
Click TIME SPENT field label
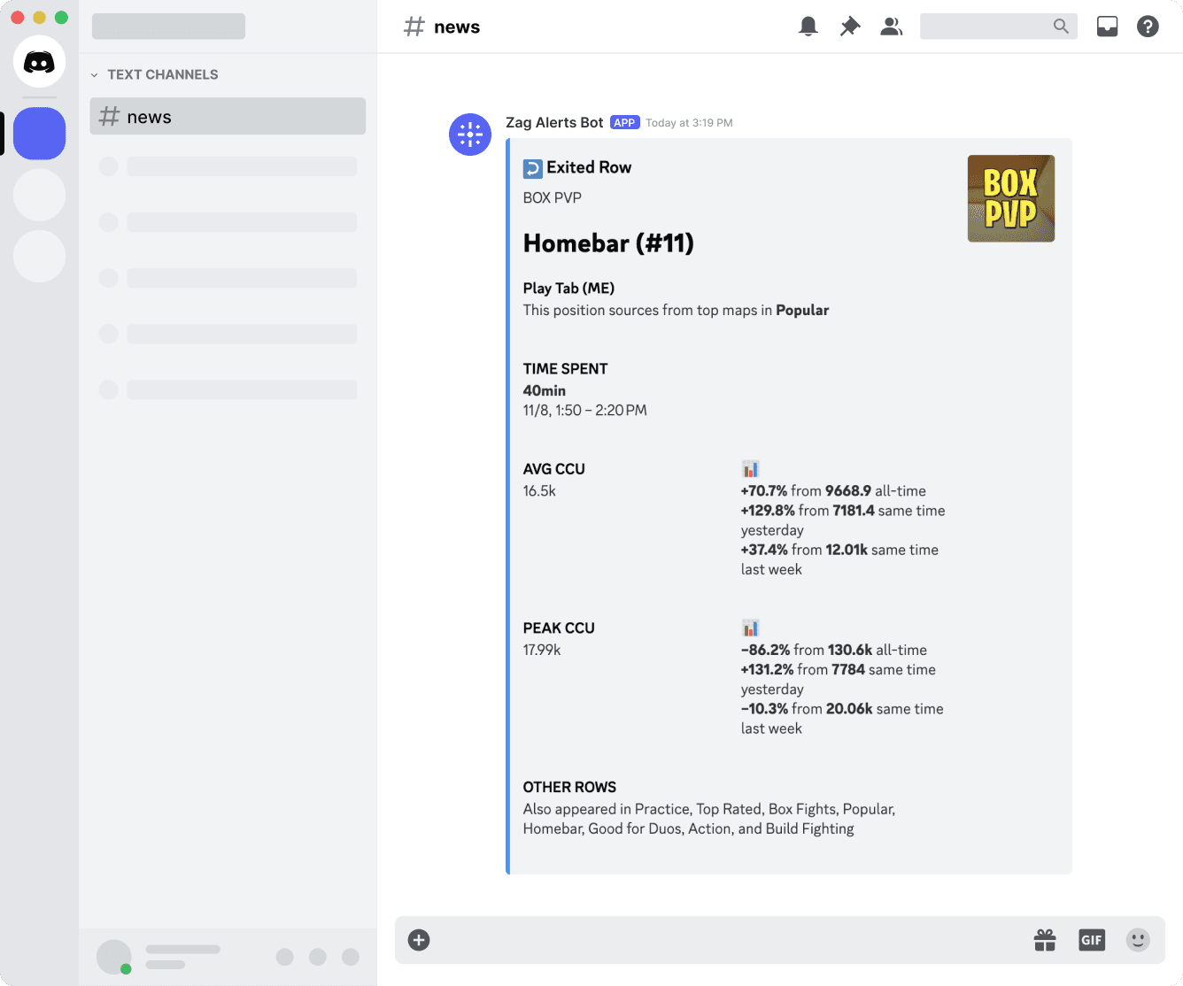pos(565,368)
